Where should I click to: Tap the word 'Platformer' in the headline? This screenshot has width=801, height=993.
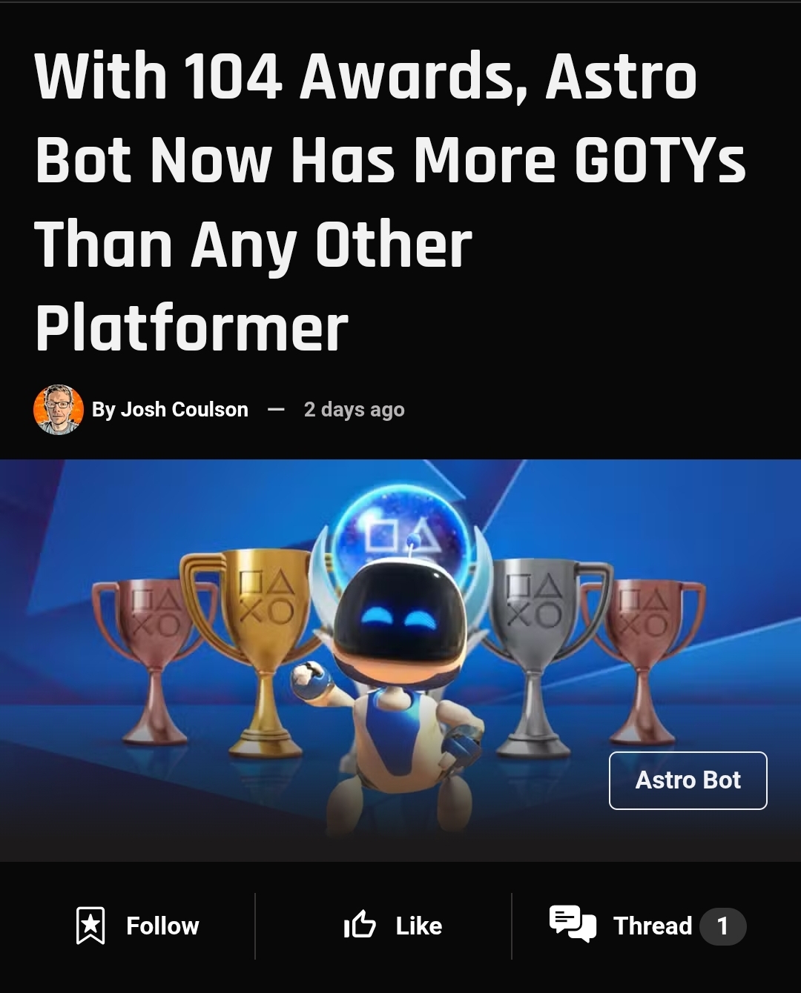(191, 328)
